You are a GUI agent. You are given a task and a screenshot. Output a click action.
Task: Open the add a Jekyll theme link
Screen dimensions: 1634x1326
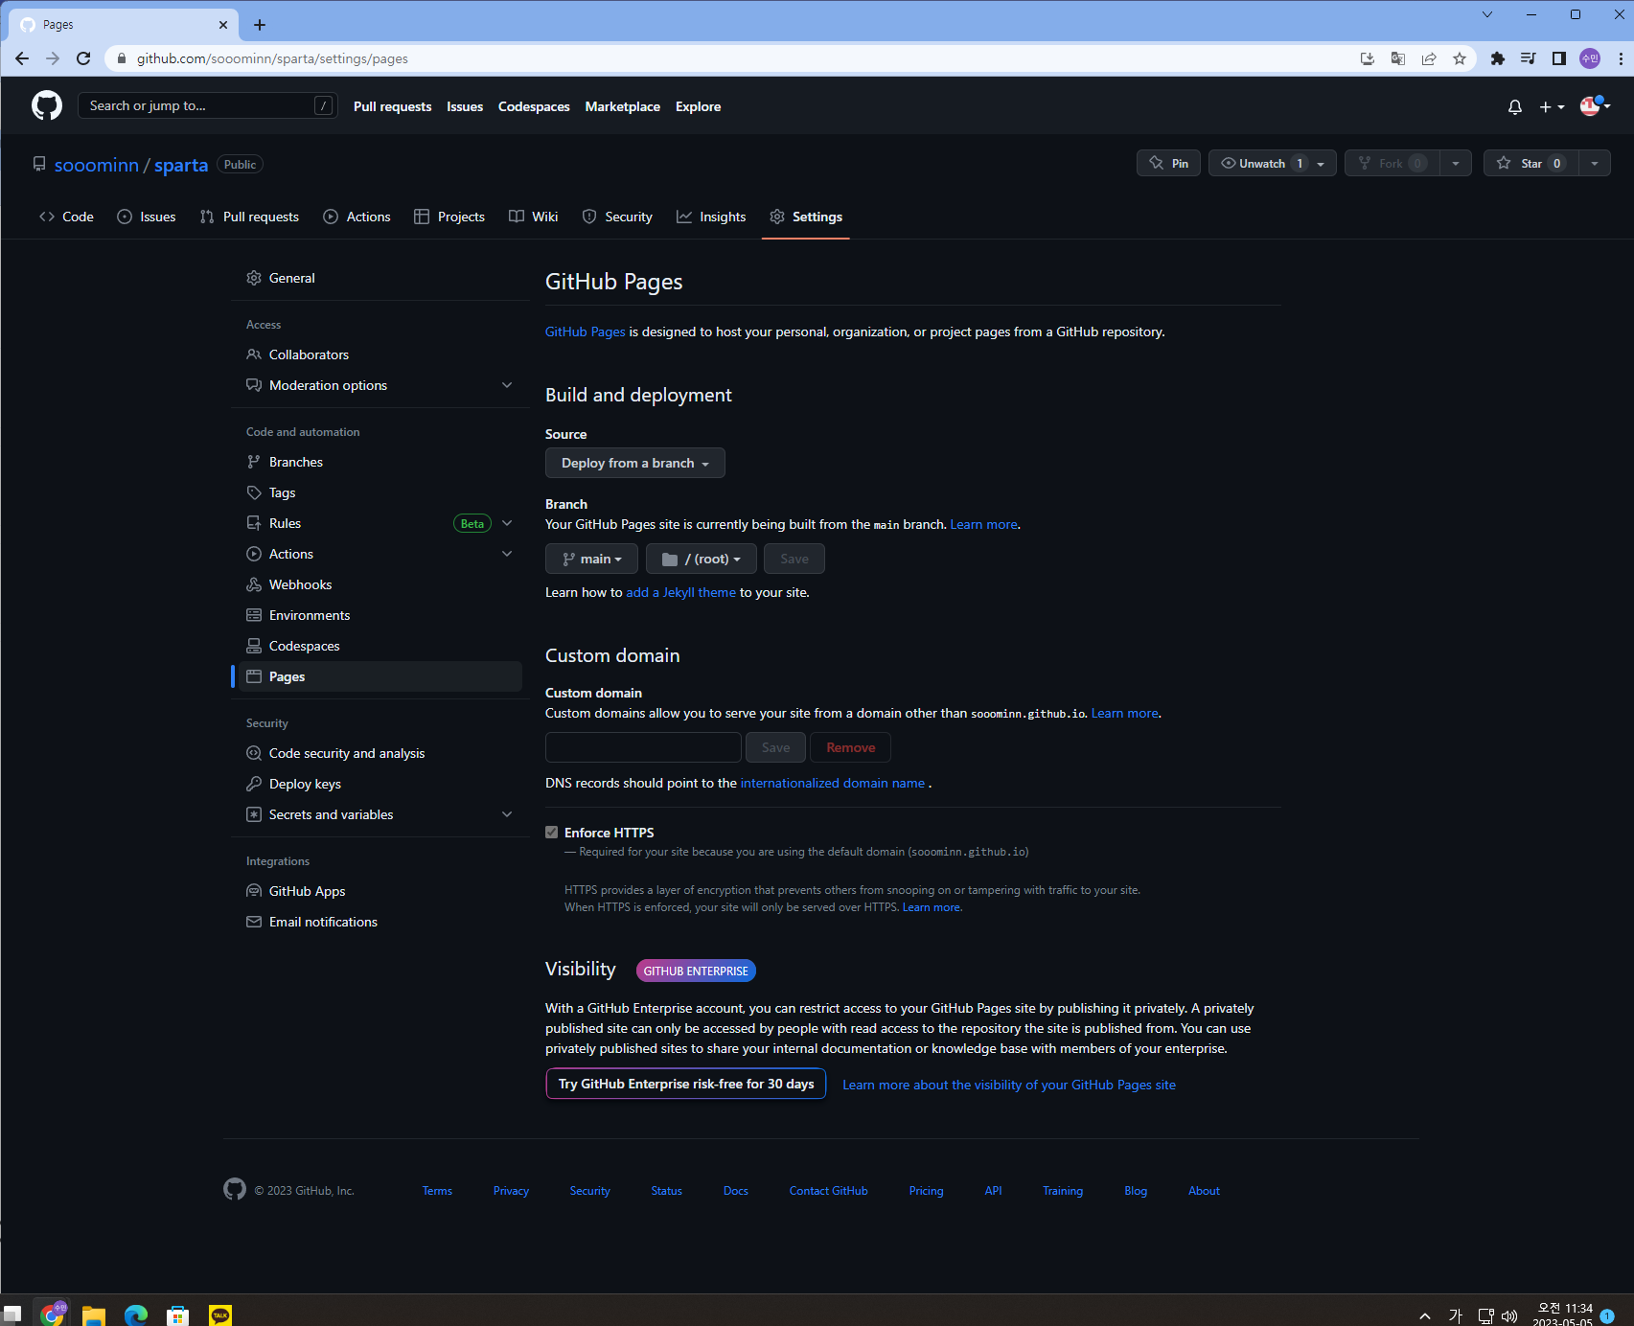(x=680, y=593)
